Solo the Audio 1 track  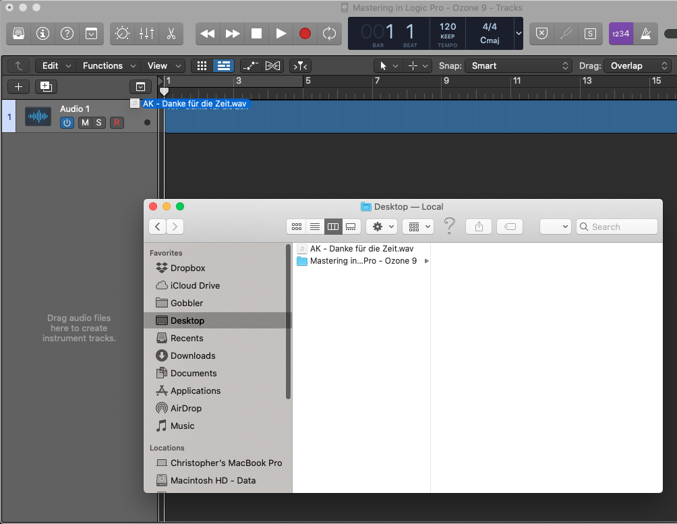coord(99,123)
